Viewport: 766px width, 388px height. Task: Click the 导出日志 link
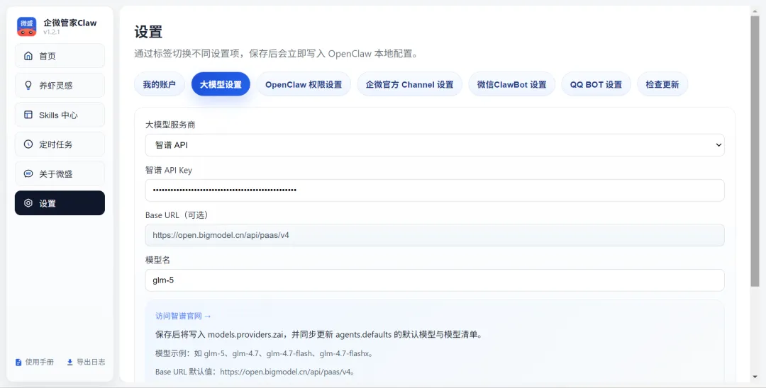click(x=86, y=363)
